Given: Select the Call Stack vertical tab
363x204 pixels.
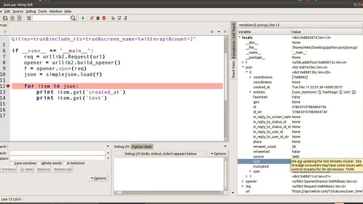Looking at the screenshot, I should (233, 31).
